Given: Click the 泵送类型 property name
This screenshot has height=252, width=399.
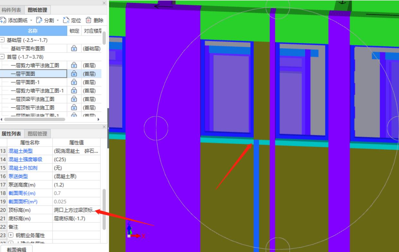Looking at the screenshot, I should click(x=18, y=176).
